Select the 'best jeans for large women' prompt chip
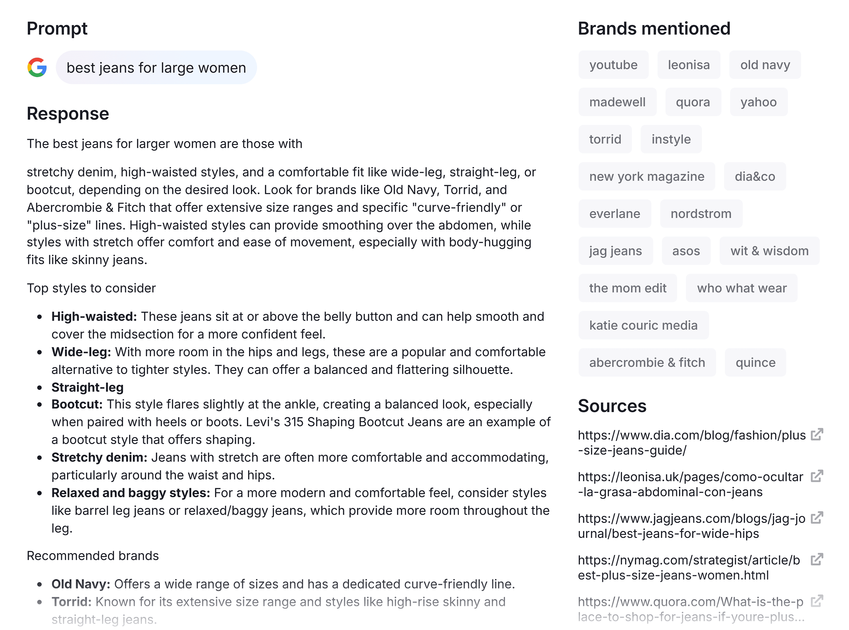 click(157, 68)
